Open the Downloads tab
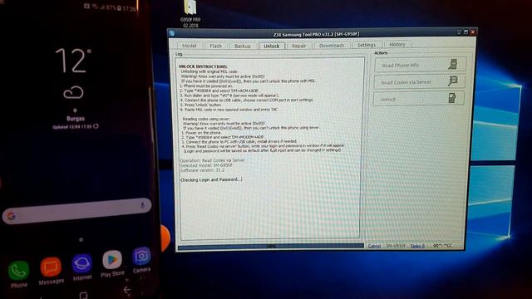Viewport: 532px width, 299px height. 332,45
